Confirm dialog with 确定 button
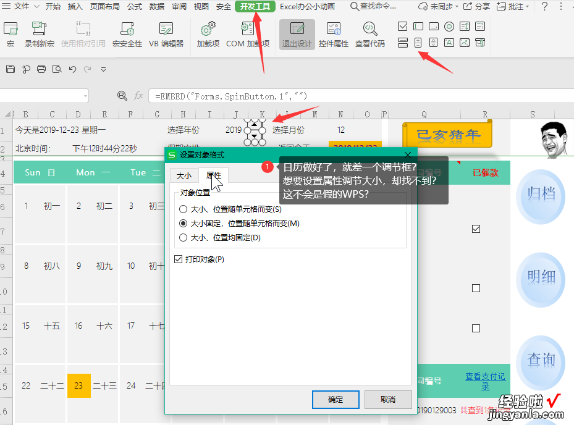 point(336,400)
